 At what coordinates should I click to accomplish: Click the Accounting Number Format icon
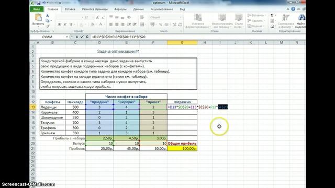[152, 25]
